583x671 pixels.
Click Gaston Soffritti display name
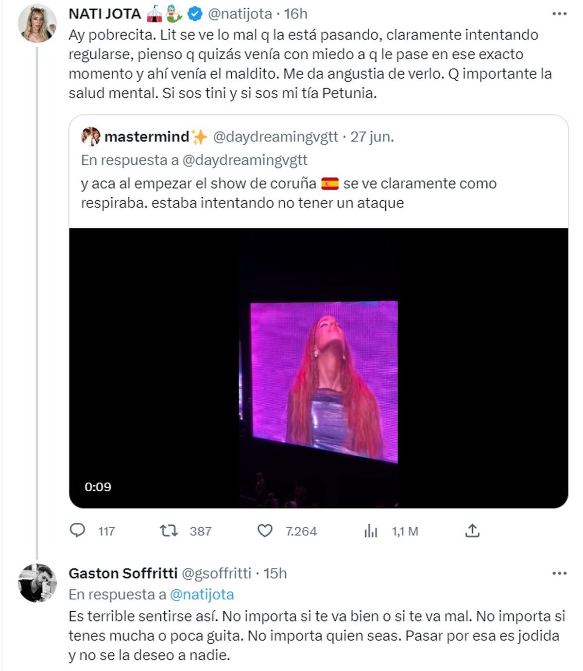[x=123, y=573]
